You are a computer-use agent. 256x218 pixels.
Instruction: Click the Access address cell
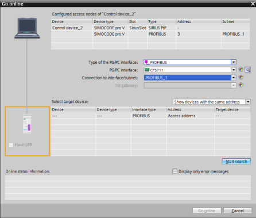click(x=191, y=116)
